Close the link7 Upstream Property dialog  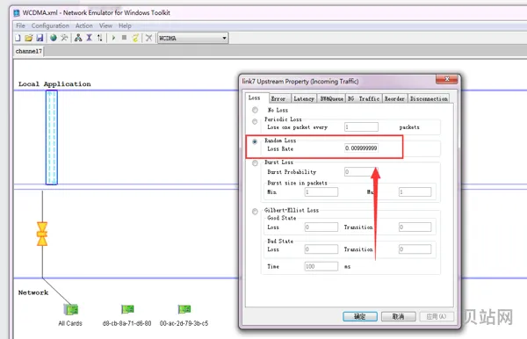447,79
